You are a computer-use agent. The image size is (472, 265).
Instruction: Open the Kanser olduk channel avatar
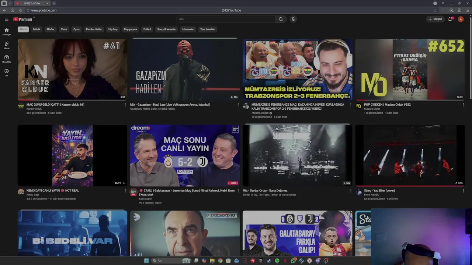(x=21, y=106)
